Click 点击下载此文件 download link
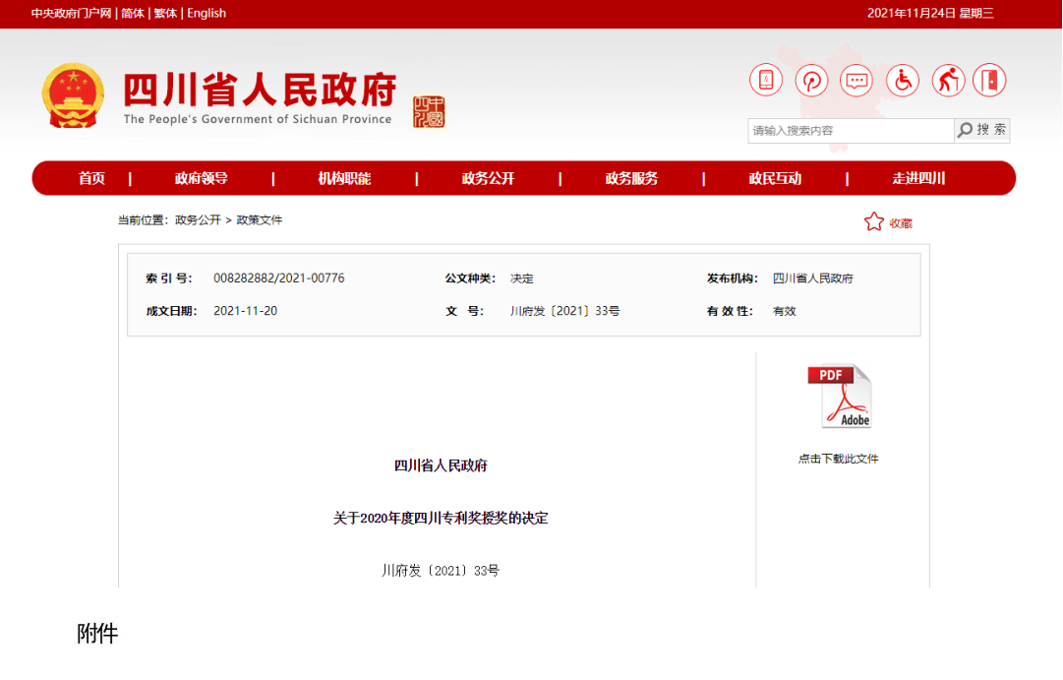Screen dimensions: 1063x680 click(839, 459)
